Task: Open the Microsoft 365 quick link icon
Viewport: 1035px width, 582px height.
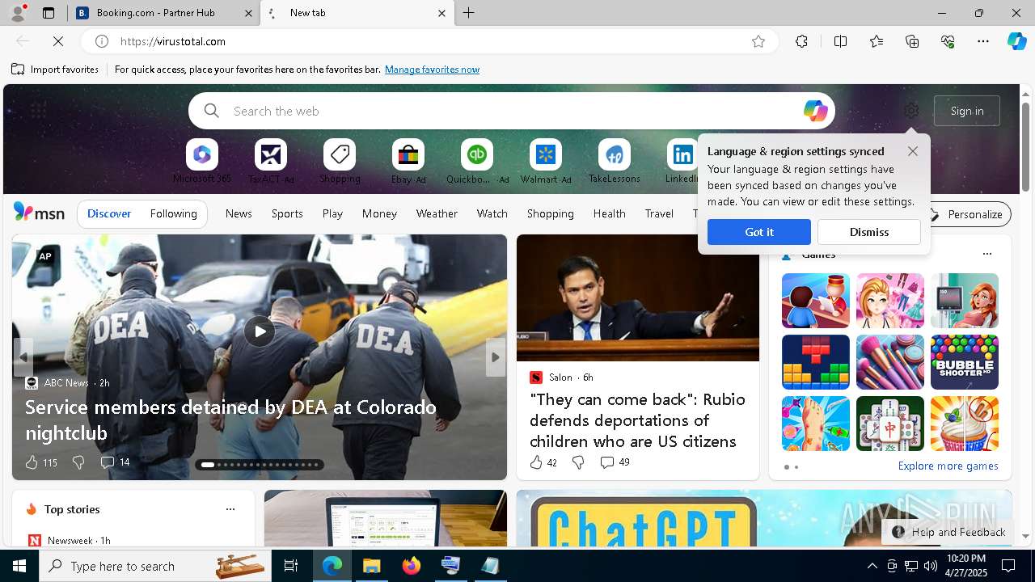Action: click(x=202, y=154)
